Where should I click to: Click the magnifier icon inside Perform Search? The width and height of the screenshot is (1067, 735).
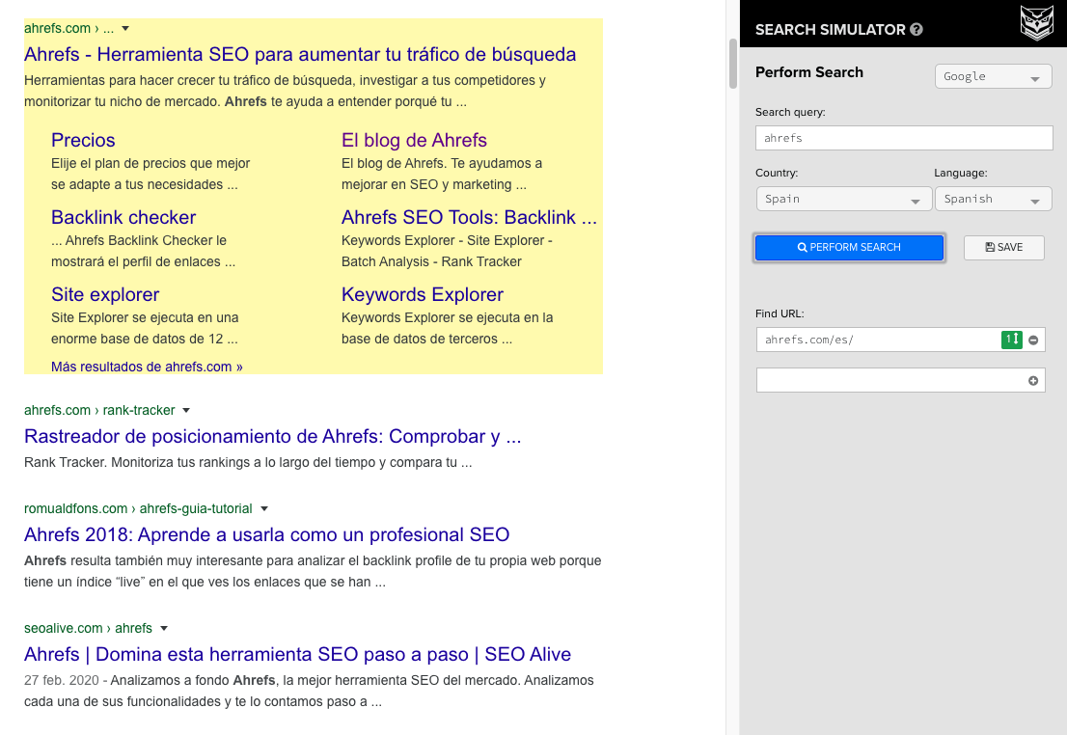pyautogui.click(x=801, y=247)
